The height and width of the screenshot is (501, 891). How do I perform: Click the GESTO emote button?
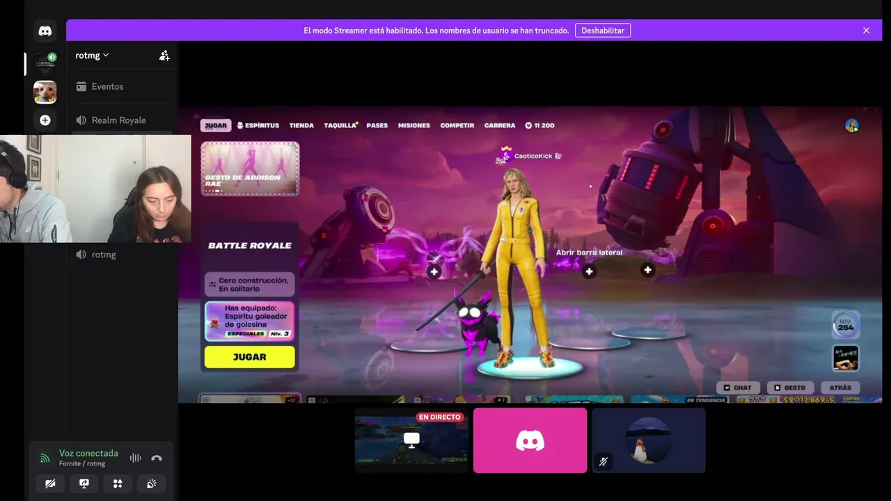coord(789,388)
